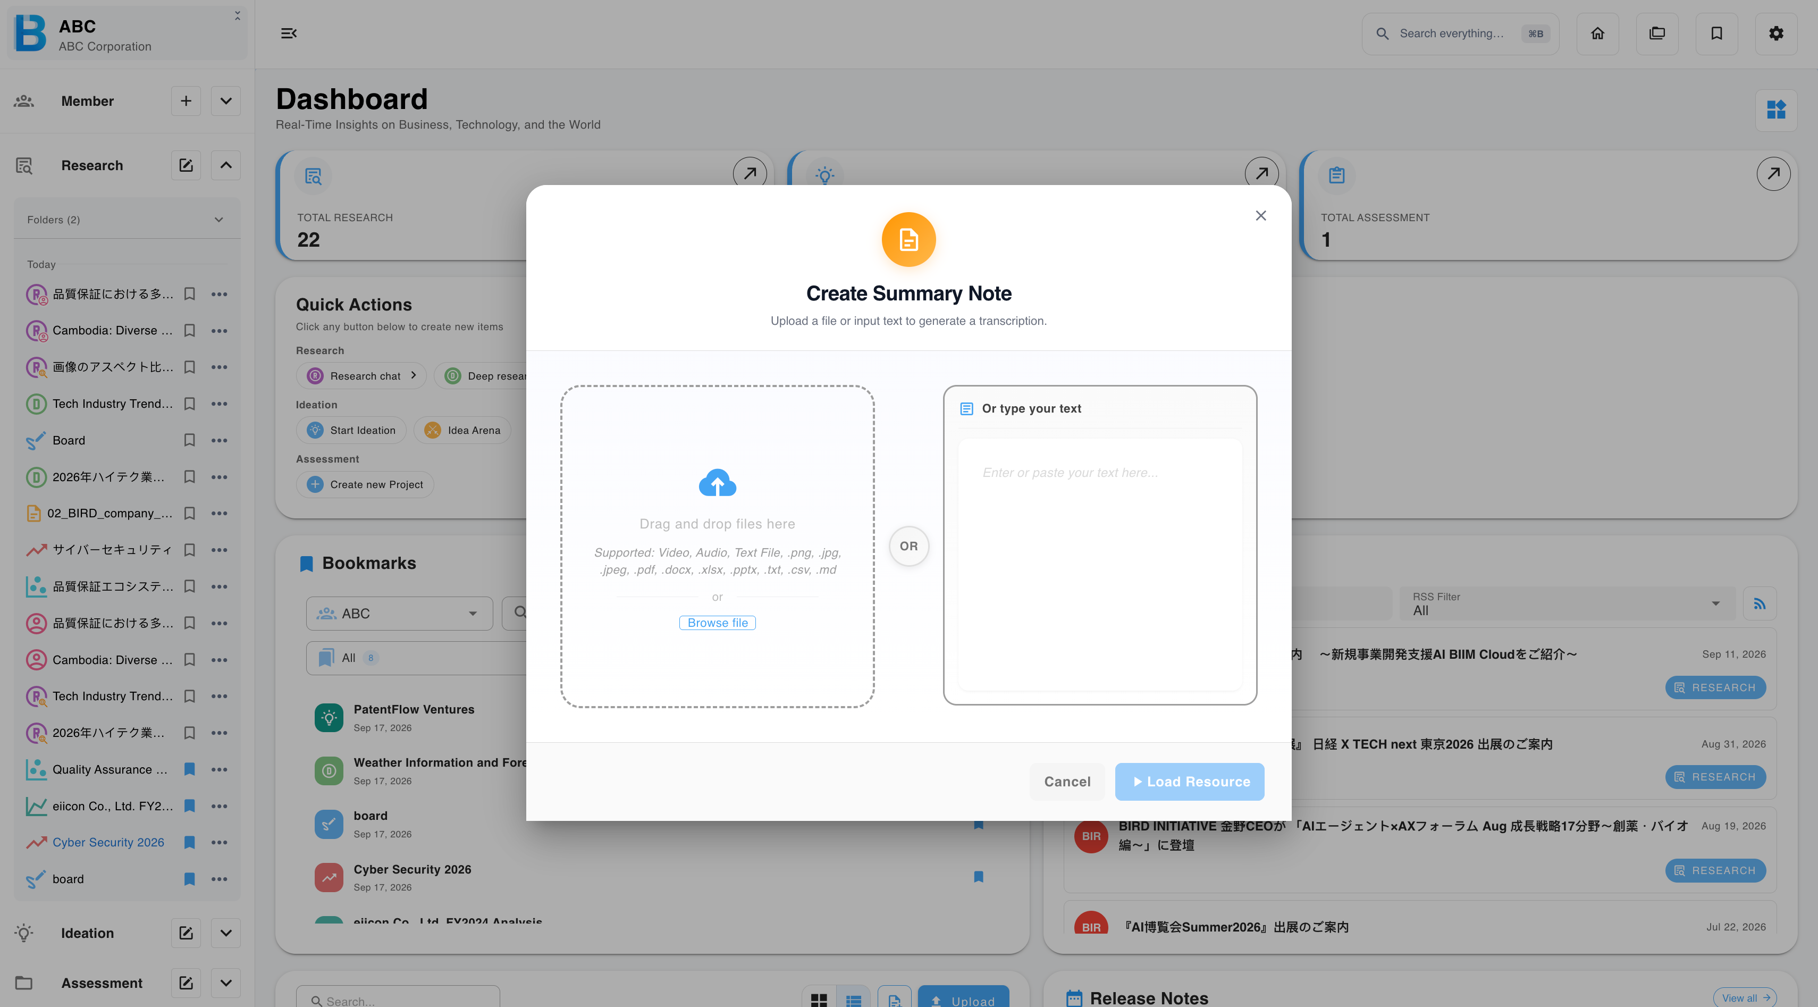This screenshot has width=1818, height=1007.
Task: Expand the Assessment section chevron
Action: [x=226, y=983]
